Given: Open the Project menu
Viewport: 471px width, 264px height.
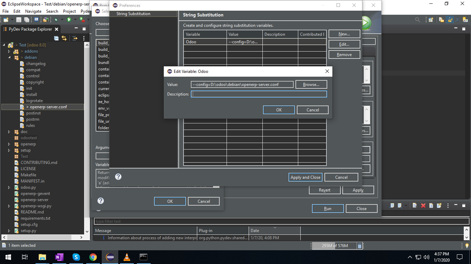Looking at the screenshot, I should [69, 11].
